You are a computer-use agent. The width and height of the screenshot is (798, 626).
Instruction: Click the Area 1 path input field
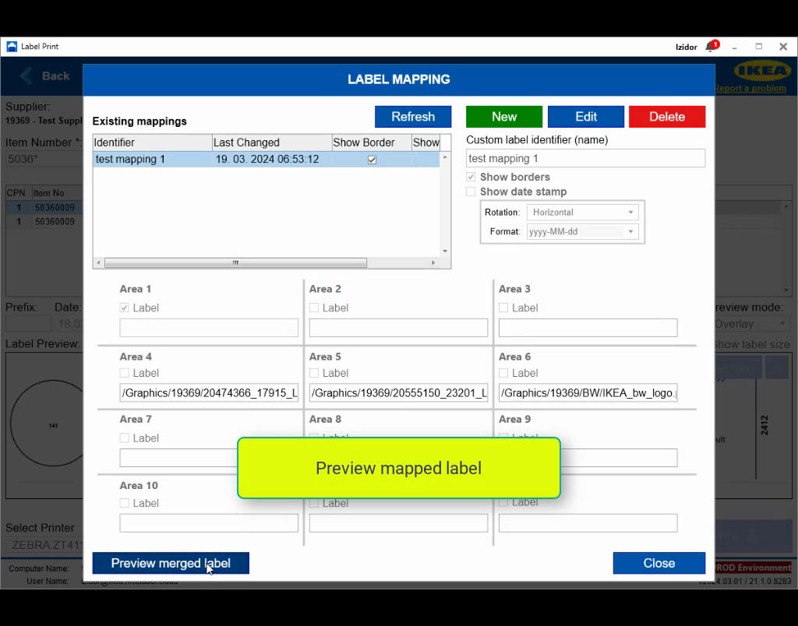209,328
